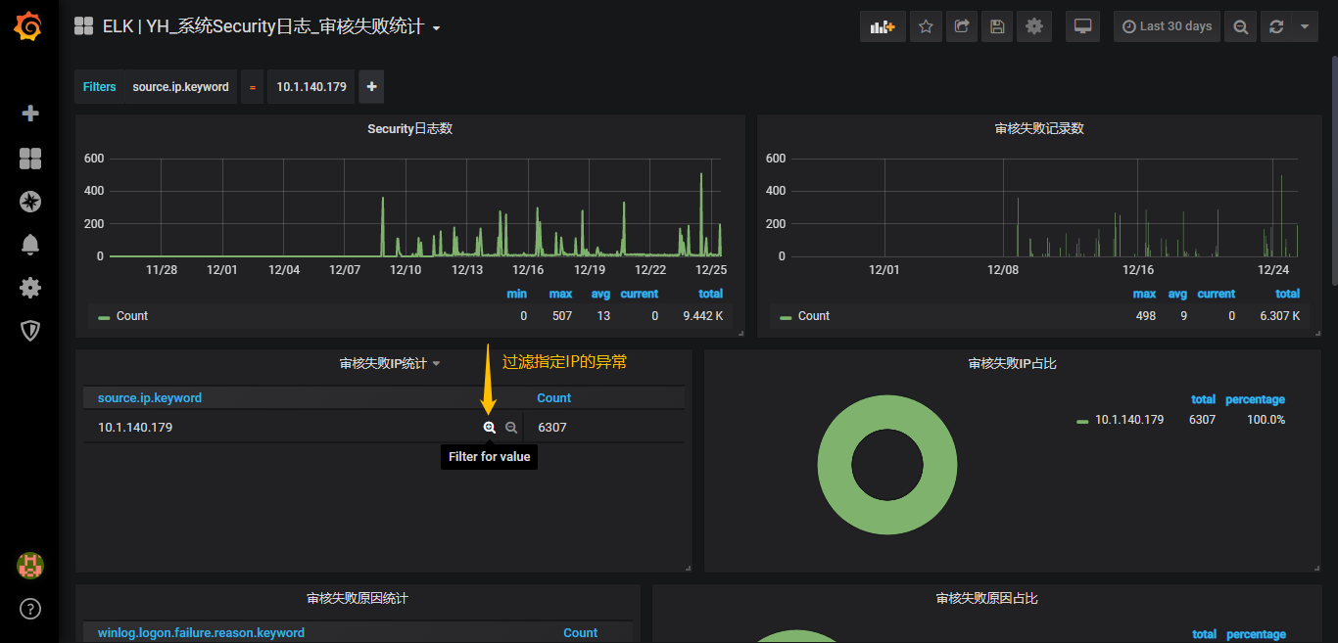Add a new filter with plus button
Screen dimensions: 1338x643
370,86
